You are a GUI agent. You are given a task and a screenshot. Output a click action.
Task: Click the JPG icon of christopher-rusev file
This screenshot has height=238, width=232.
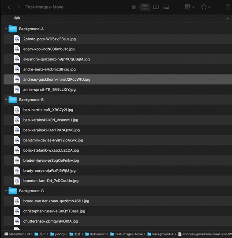(17, 211)
